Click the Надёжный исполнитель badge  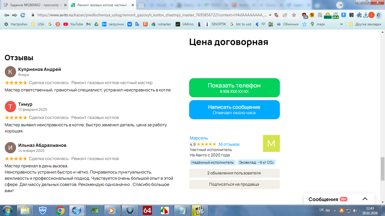(x=213, y=162)
